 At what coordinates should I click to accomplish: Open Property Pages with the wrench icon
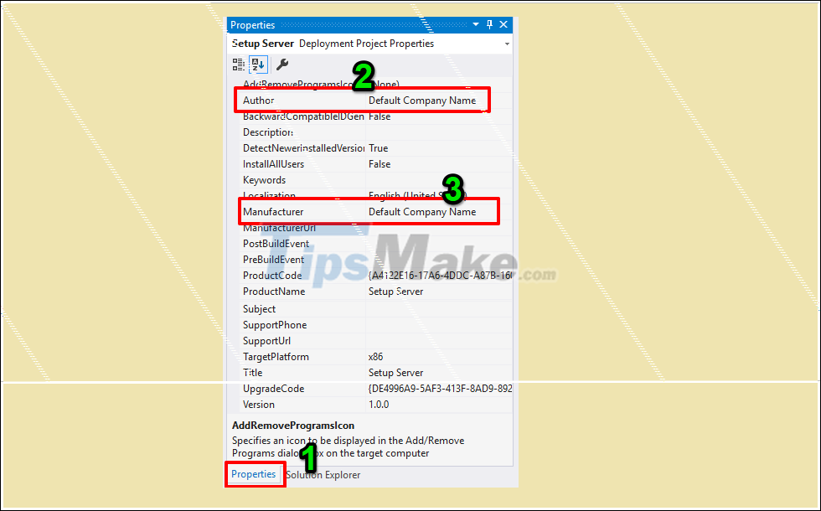[282, 64]
